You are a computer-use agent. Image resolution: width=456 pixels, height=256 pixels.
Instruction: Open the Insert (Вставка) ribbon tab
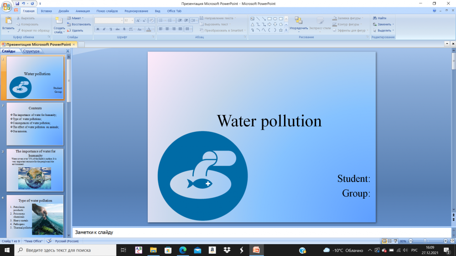[46, 10]
